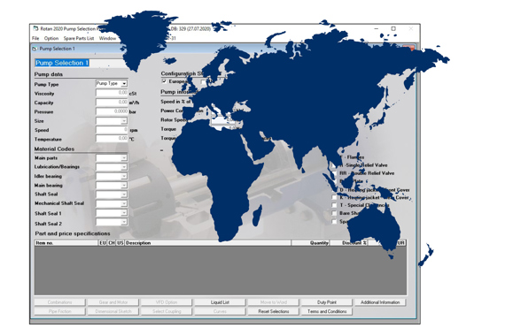
Task: Expand the Shaft Seal dropdown
Action: pos(124,195)
